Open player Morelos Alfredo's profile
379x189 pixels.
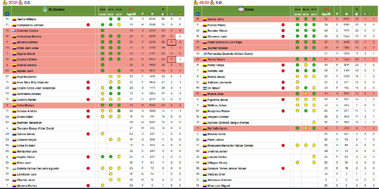click(27, 42)
